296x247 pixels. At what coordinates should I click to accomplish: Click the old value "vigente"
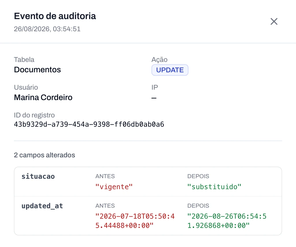(114, 187)
